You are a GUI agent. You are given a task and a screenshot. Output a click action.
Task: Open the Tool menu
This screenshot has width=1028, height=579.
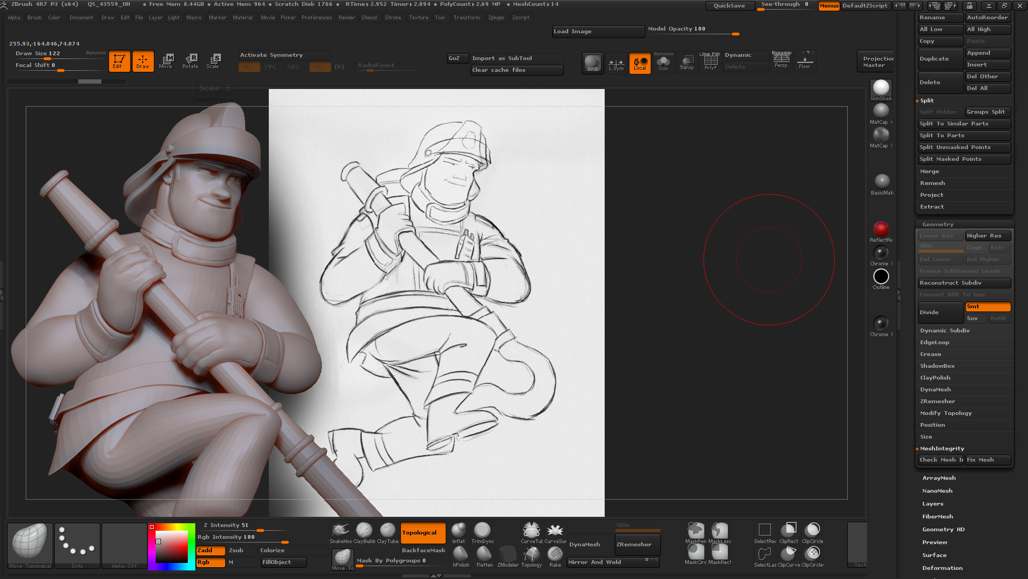tap(440, 17)
